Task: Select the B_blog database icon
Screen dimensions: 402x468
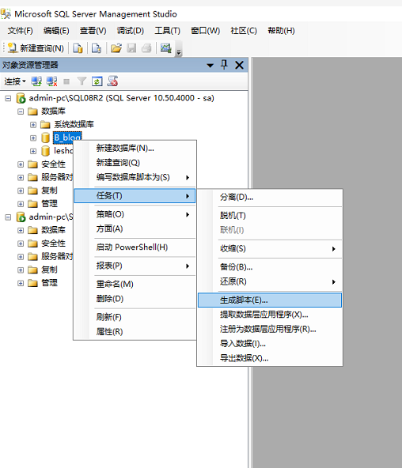Action: [45, 138]
